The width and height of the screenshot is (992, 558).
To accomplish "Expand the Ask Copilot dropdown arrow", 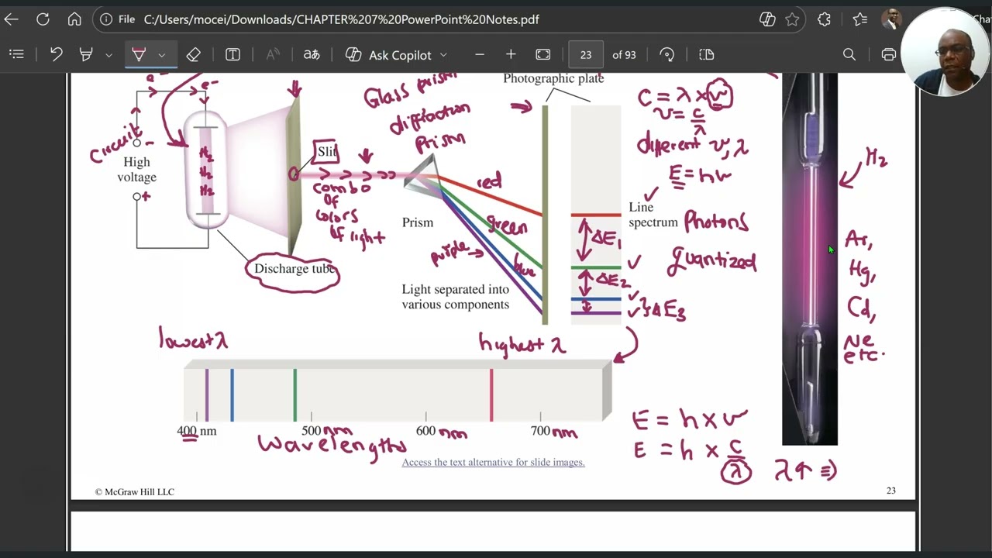I will (x=443, y=55).
